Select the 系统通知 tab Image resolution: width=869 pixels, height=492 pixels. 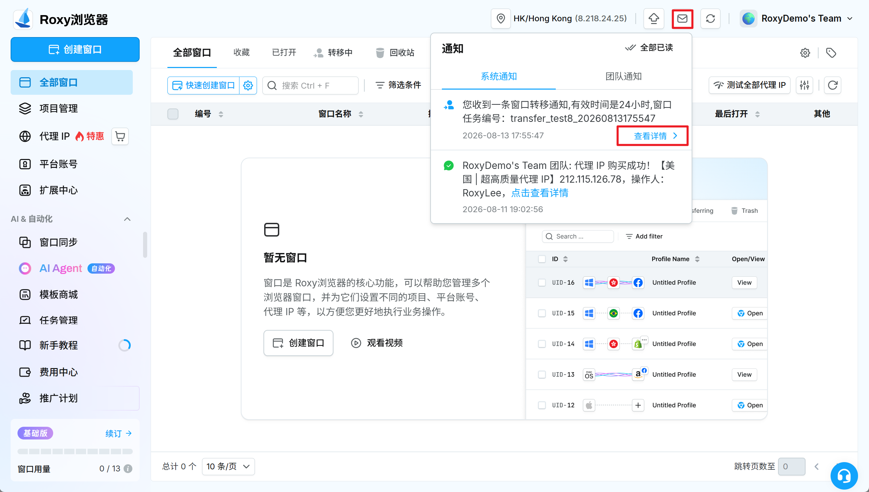point(498,77)
